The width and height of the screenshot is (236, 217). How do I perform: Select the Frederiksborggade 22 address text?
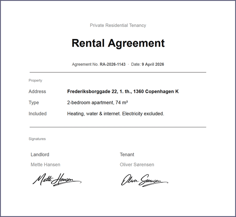[123, 91]
